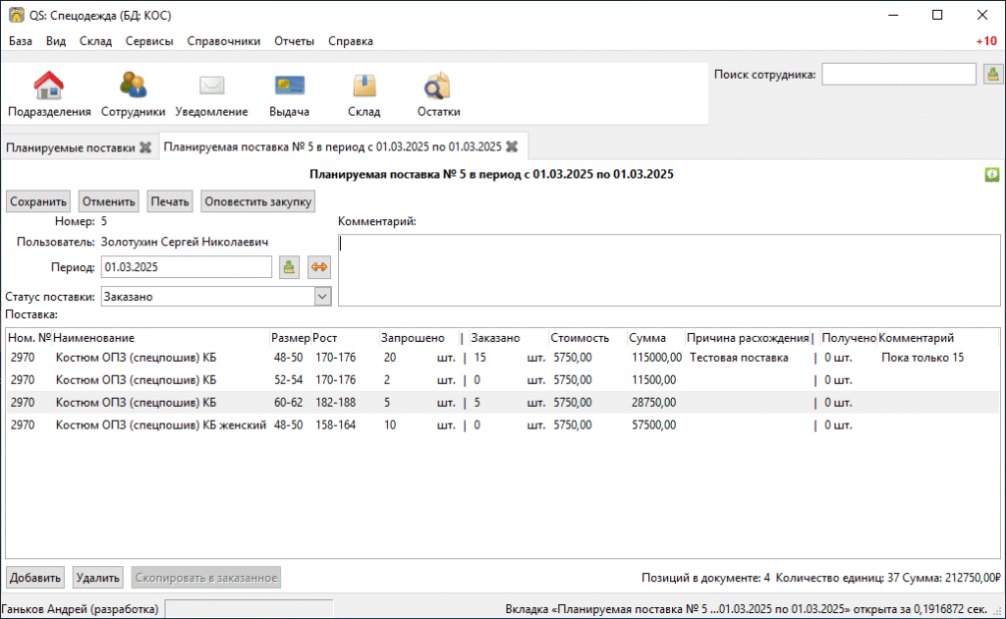
Task: Close the Планируемые поставки tab
Action: click(x=145, y=147)
